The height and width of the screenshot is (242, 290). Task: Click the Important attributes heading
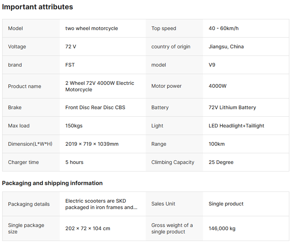pos(37,7)
